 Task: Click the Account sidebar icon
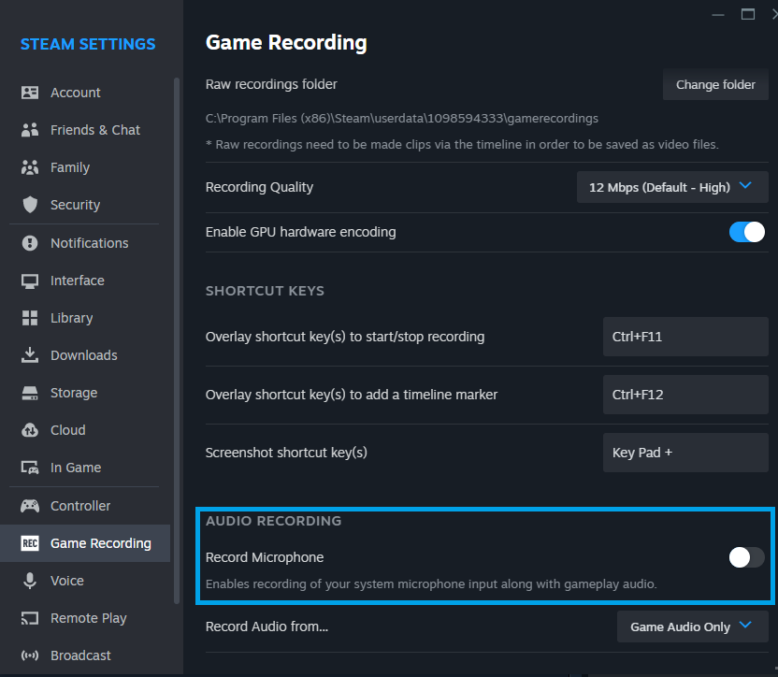[x=30, y=93]
